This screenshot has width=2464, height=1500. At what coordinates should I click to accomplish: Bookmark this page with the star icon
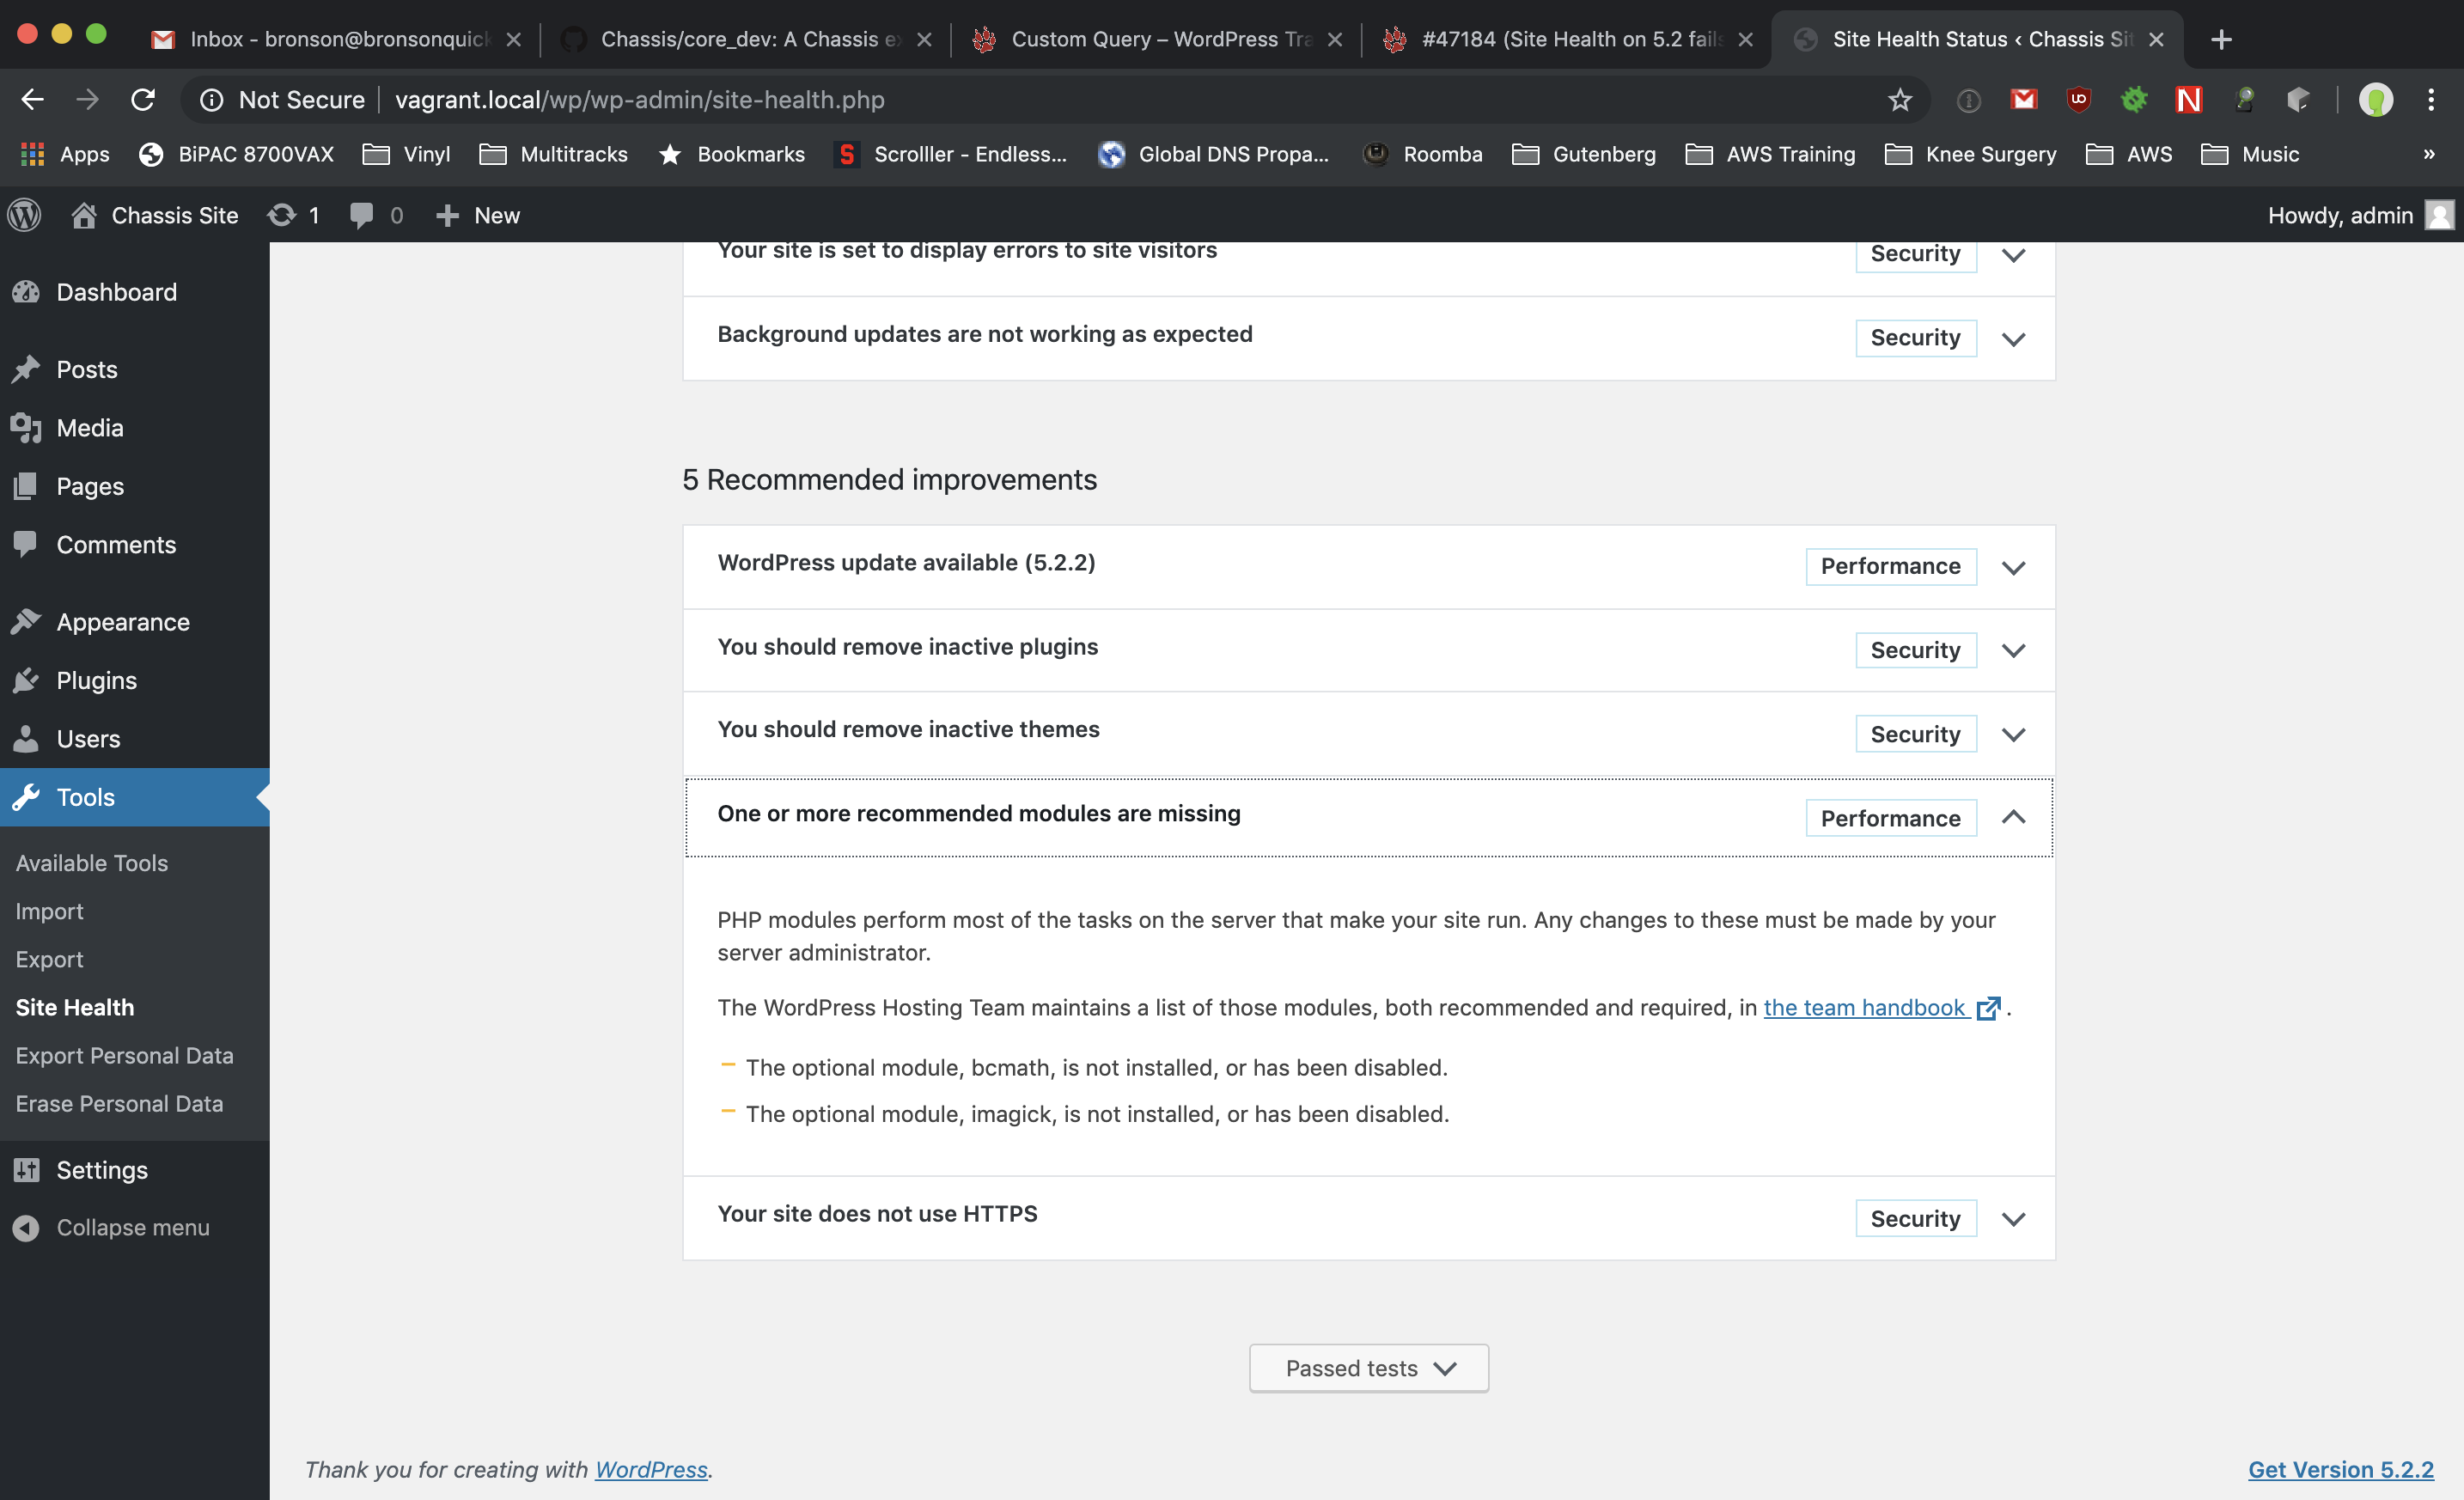tap(1899, 100)
